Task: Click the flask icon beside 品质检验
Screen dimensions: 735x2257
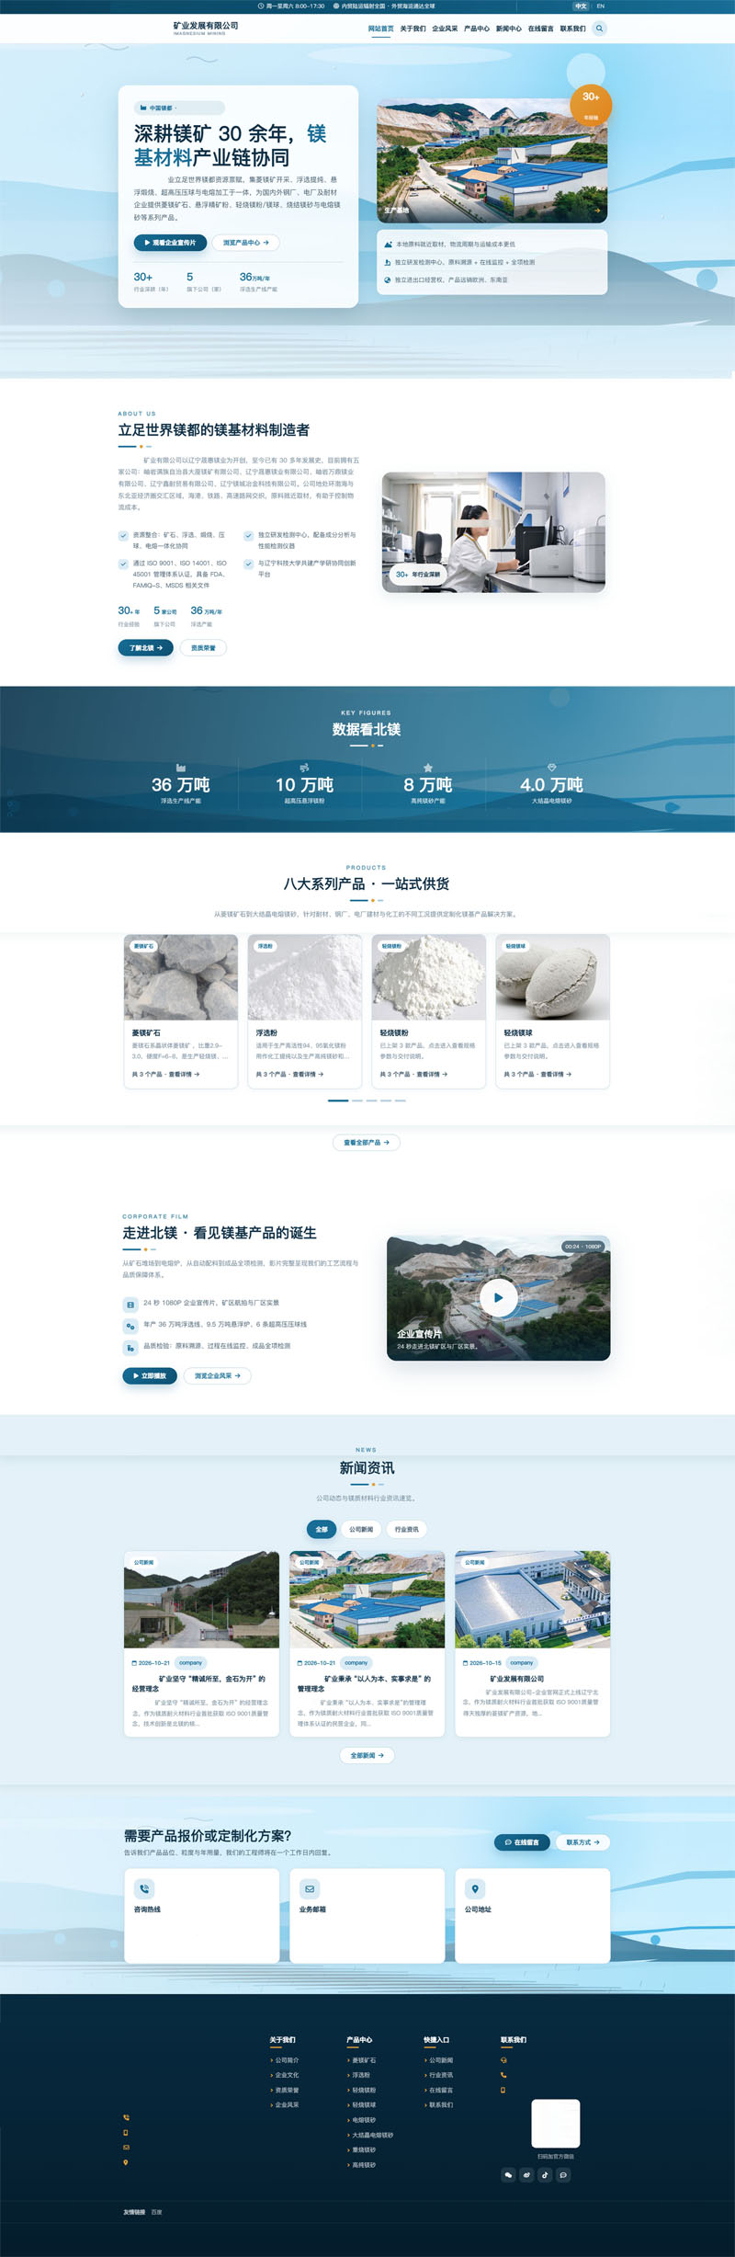Action: click(x=130, y=1348)
